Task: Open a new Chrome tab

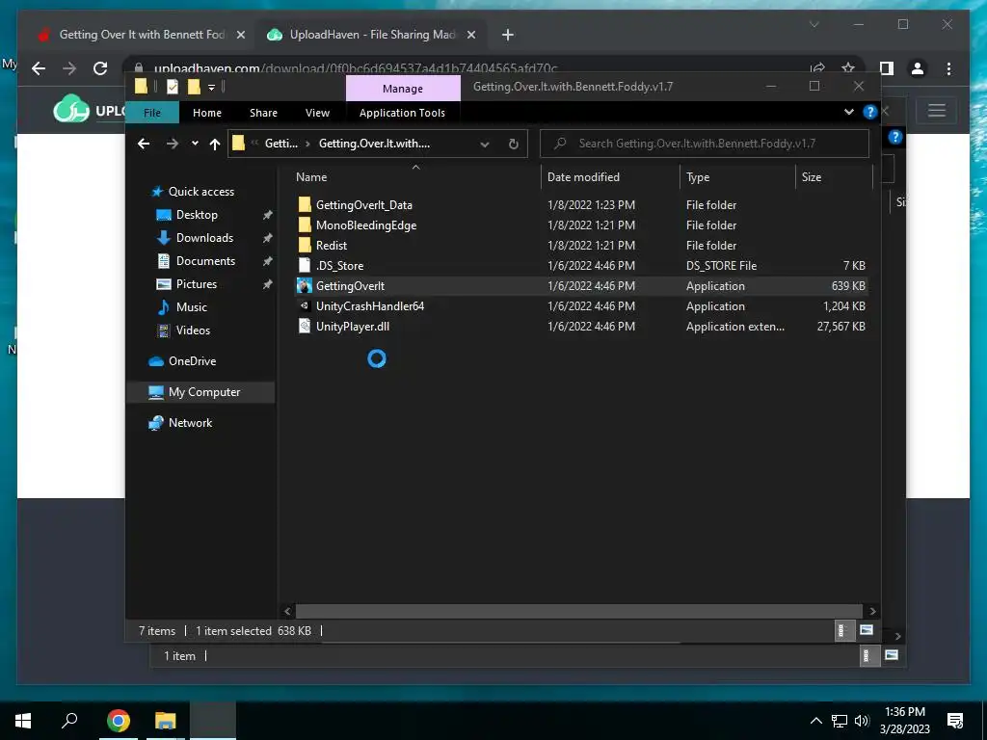Action: tap(507, 35)
